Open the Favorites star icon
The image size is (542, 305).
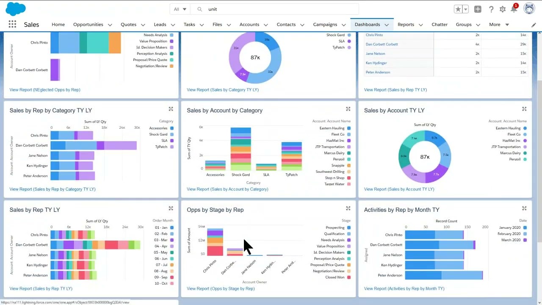tap(458, 9)
